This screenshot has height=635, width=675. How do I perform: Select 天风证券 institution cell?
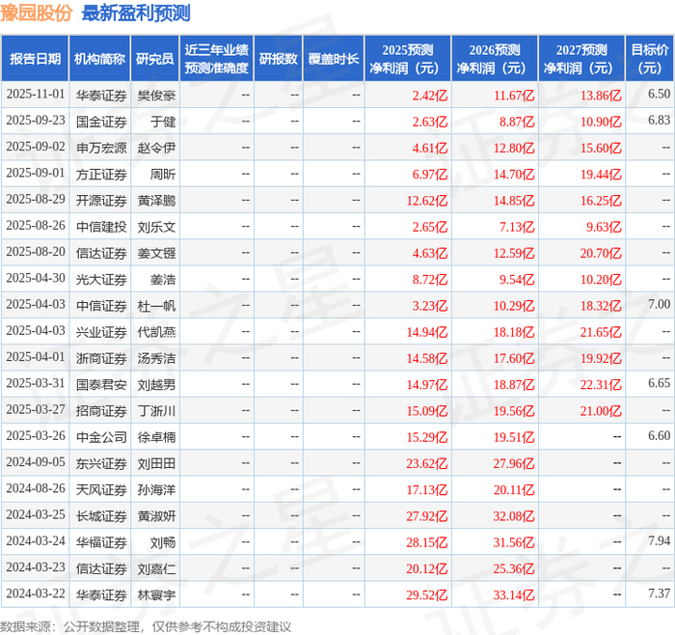101,489
